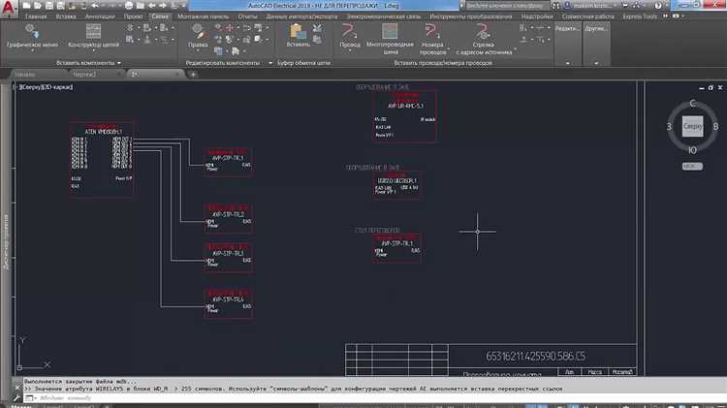Image resolution: width=727 pixels, height=408 pixels.
Task: Switch to the Проект ribbon tab
Action: 133,16
